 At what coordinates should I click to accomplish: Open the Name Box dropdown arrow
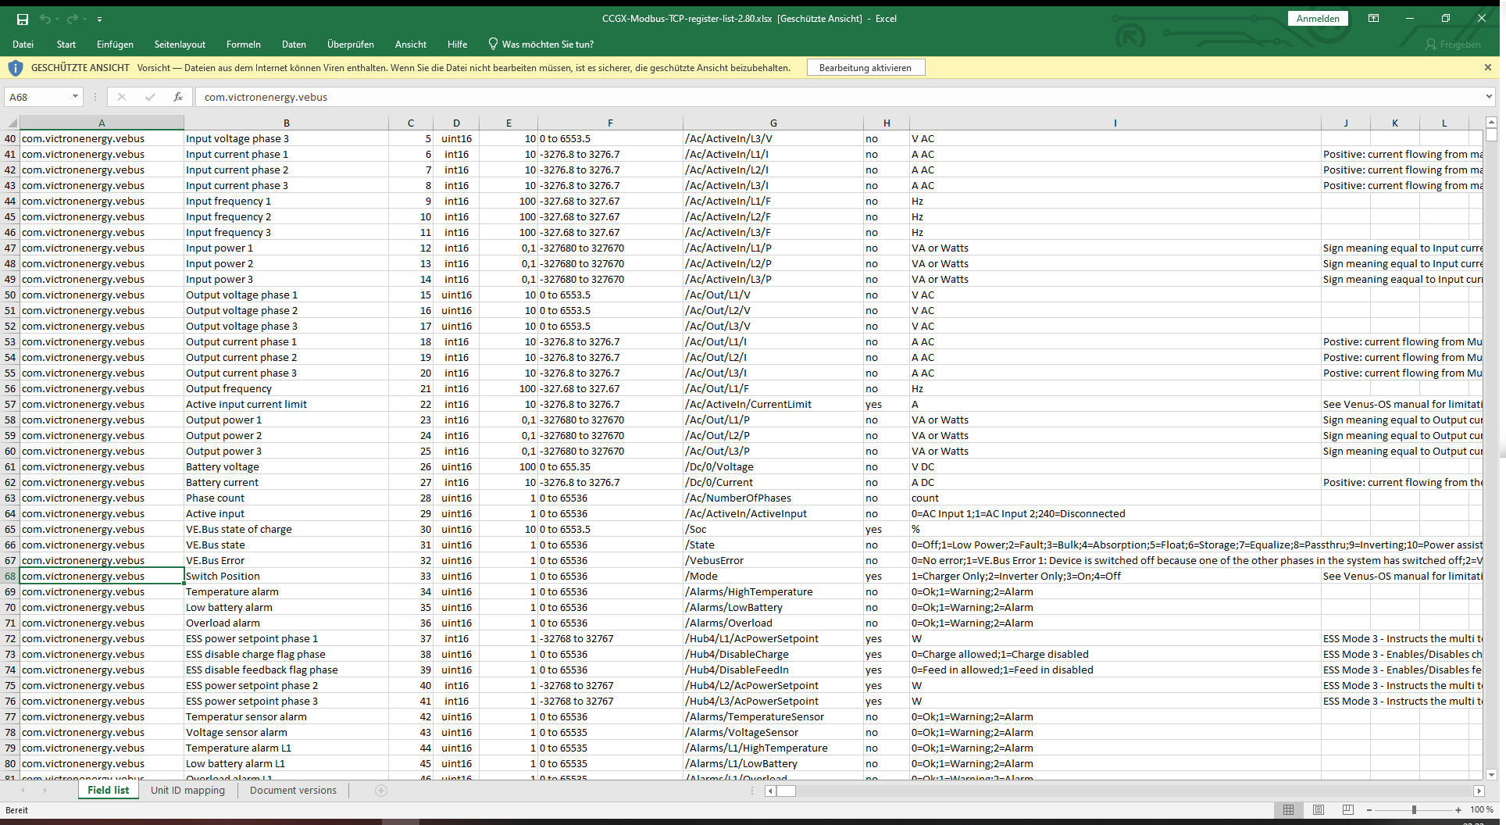coord(76,97)
